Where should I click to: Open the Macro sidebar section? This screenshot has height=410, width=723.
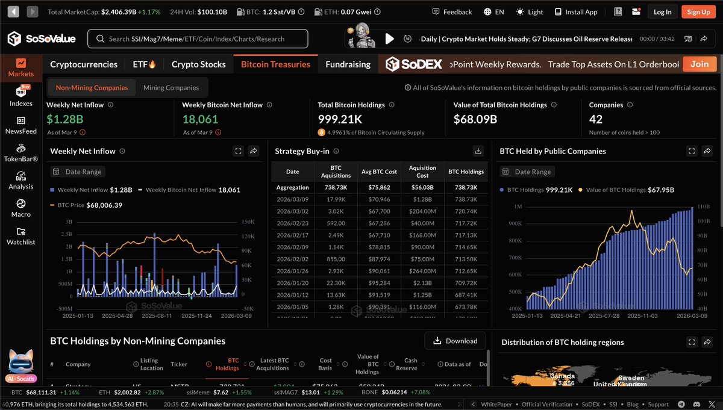coord(21,208)
